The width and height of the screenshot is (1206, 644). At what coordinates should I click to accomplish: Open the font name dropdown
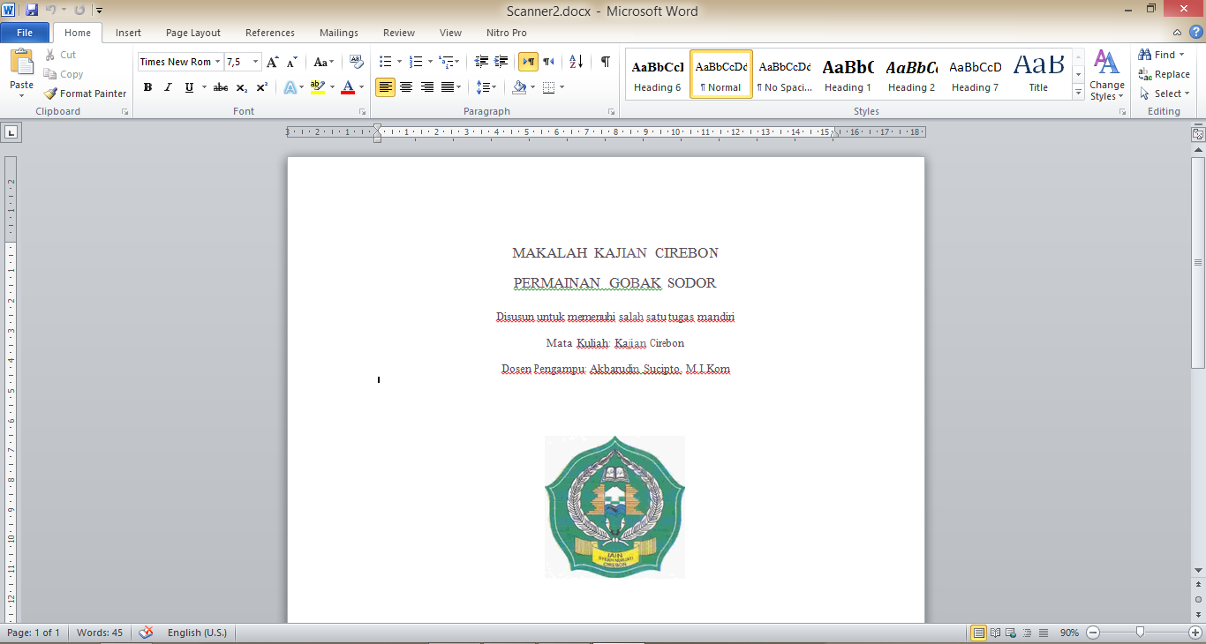tap(218, 62)
